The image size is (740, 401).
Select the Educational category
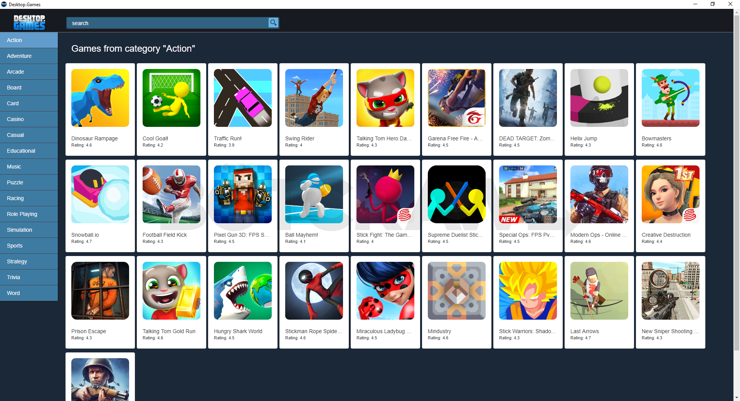(x=29, y=151)
